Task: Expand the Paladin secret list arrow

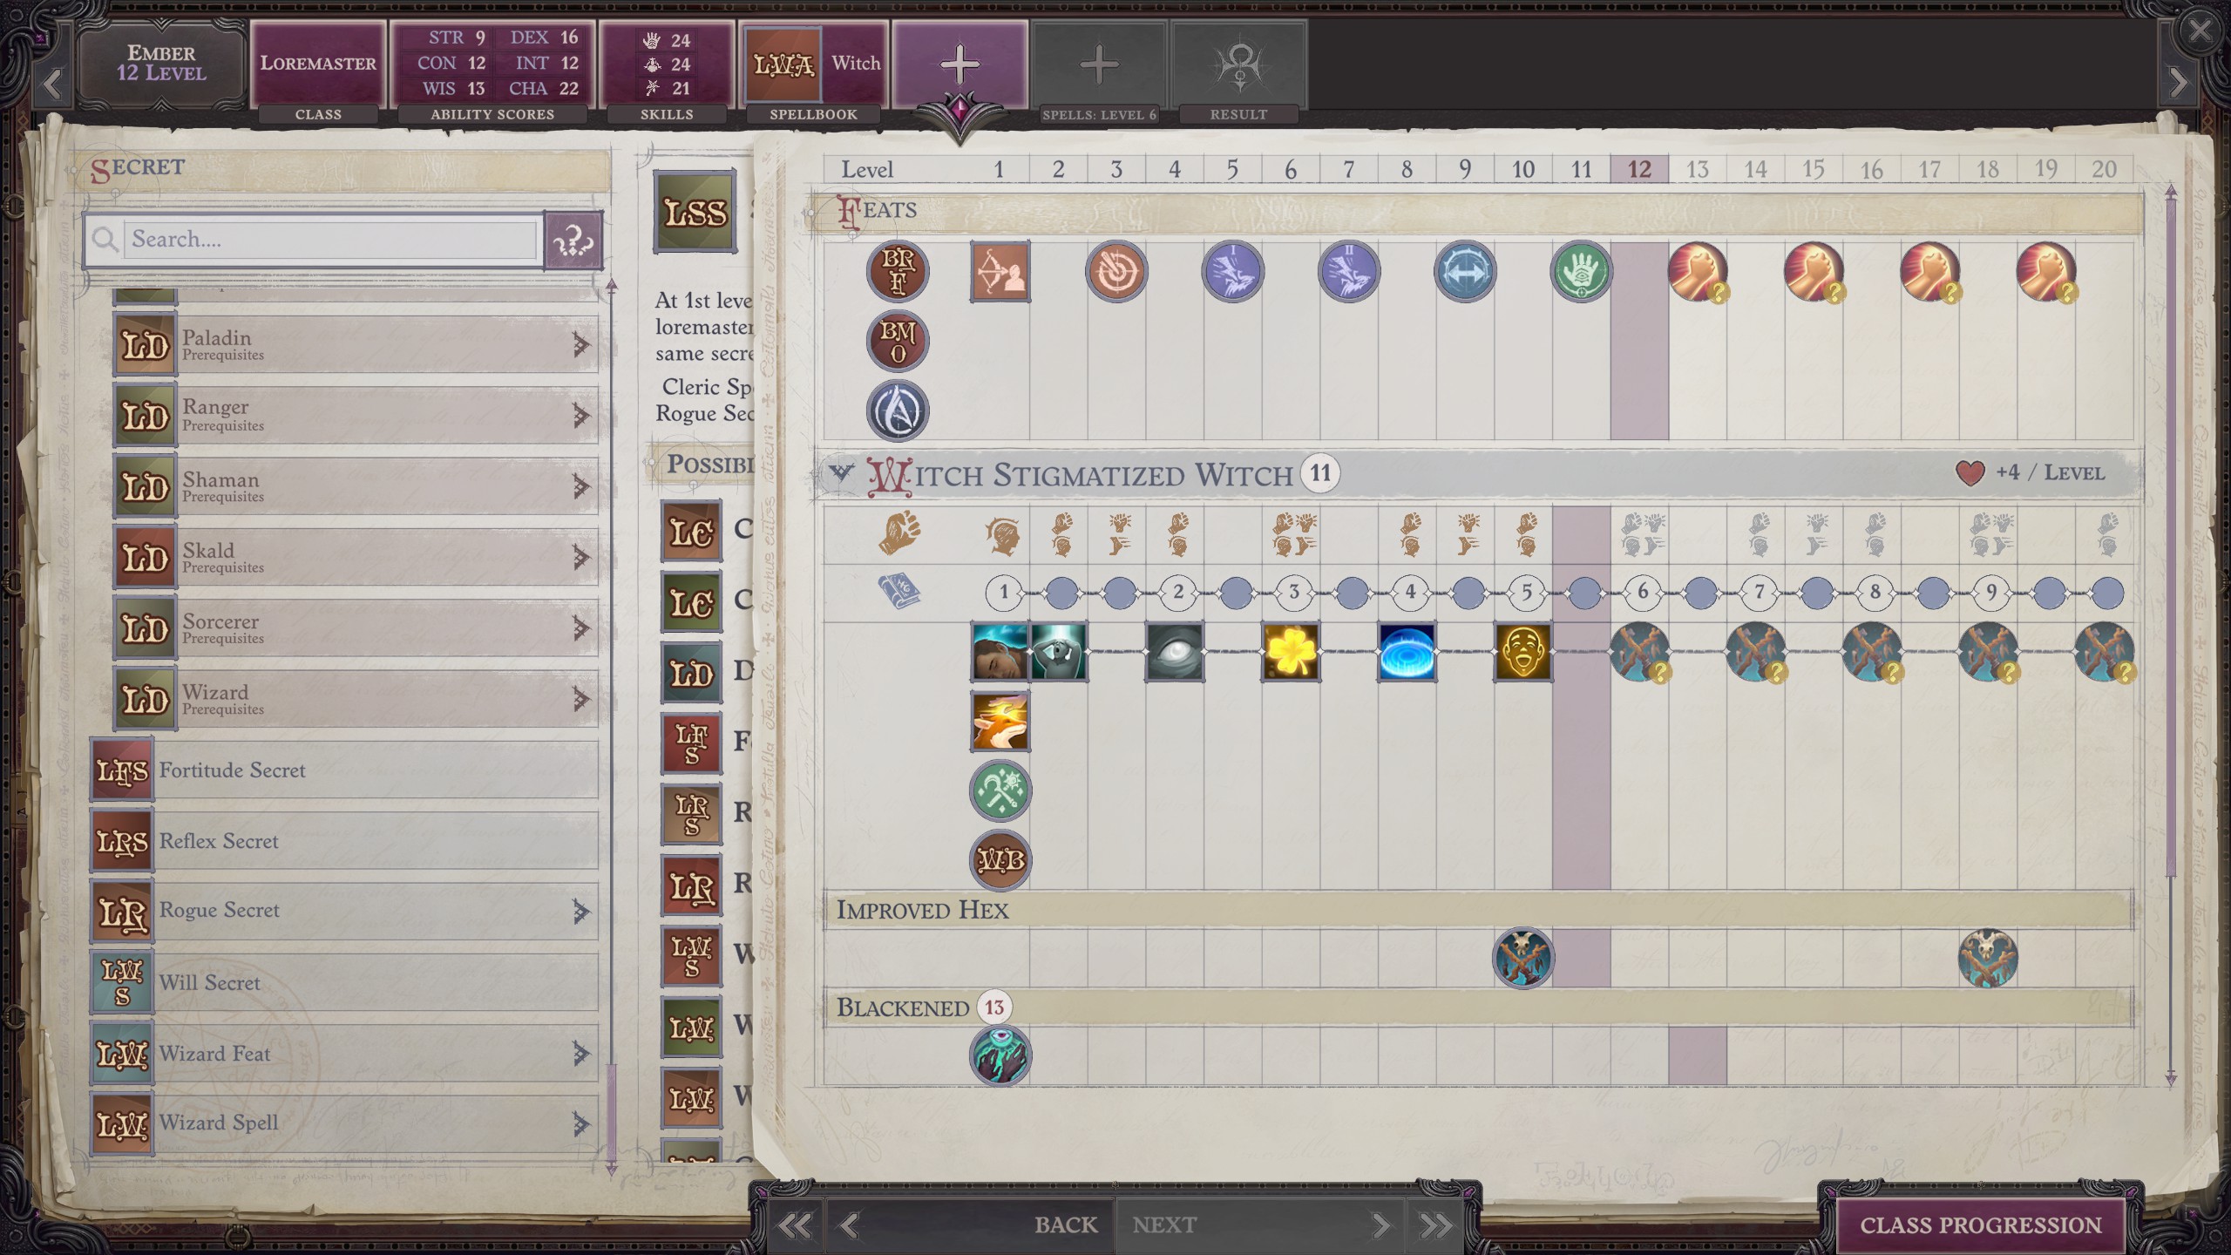Action: point(580,346)
